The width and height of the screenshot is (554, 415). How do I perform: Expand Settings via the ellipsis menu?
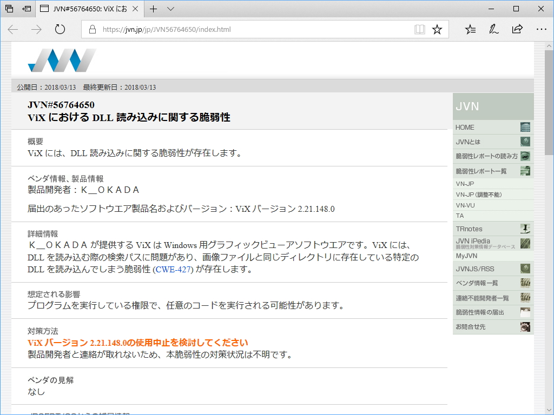tap(542, 30)
